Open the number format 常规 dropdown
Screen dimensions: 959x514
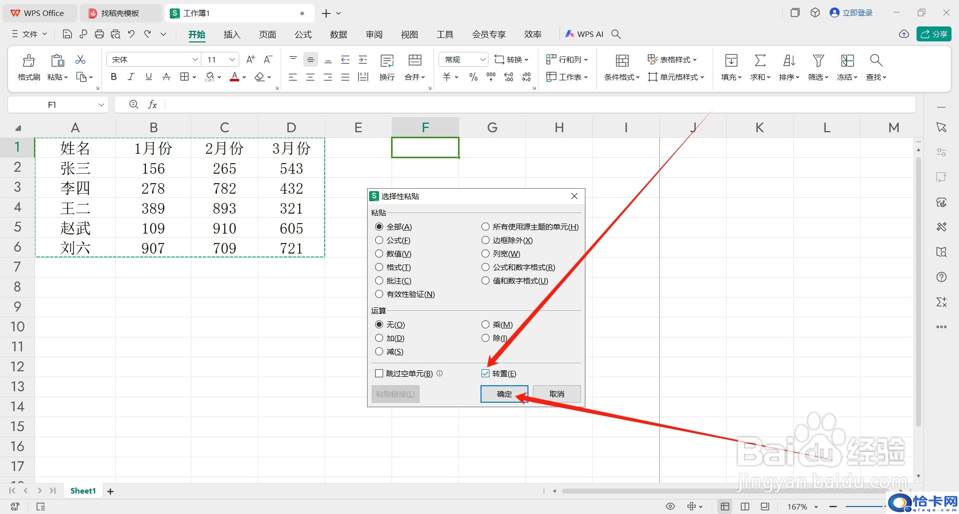[x=482, y=59]
